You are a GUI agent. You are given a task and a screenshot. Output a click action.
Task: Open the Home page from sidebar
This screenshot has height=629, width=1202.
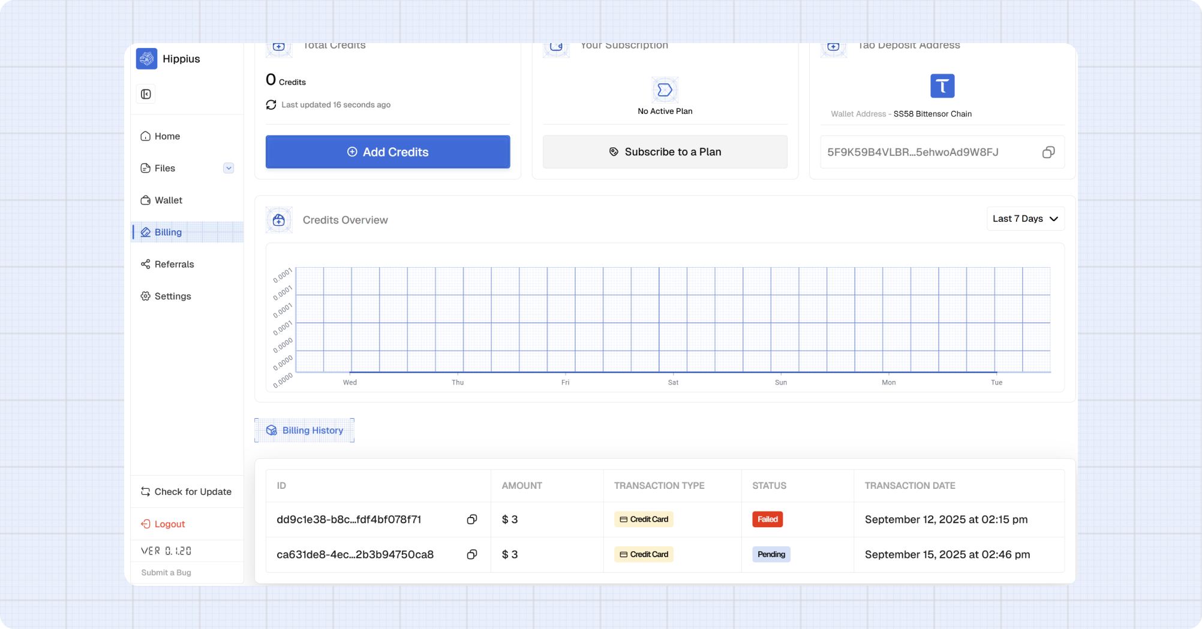pos(167,136)
